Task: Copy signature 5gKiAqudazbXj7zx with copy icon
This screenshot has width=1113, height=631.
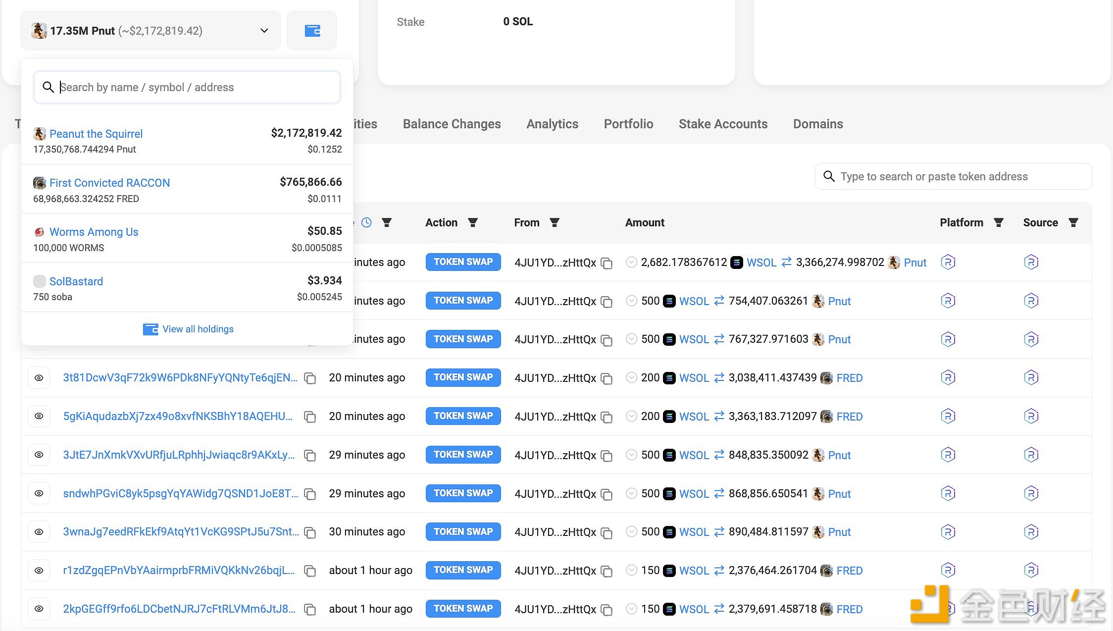Action: point(310,417)
